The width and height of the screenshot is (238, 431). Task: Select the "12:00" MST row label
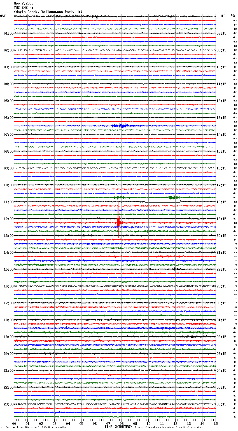pyautogui.click(x=8, y=219)
